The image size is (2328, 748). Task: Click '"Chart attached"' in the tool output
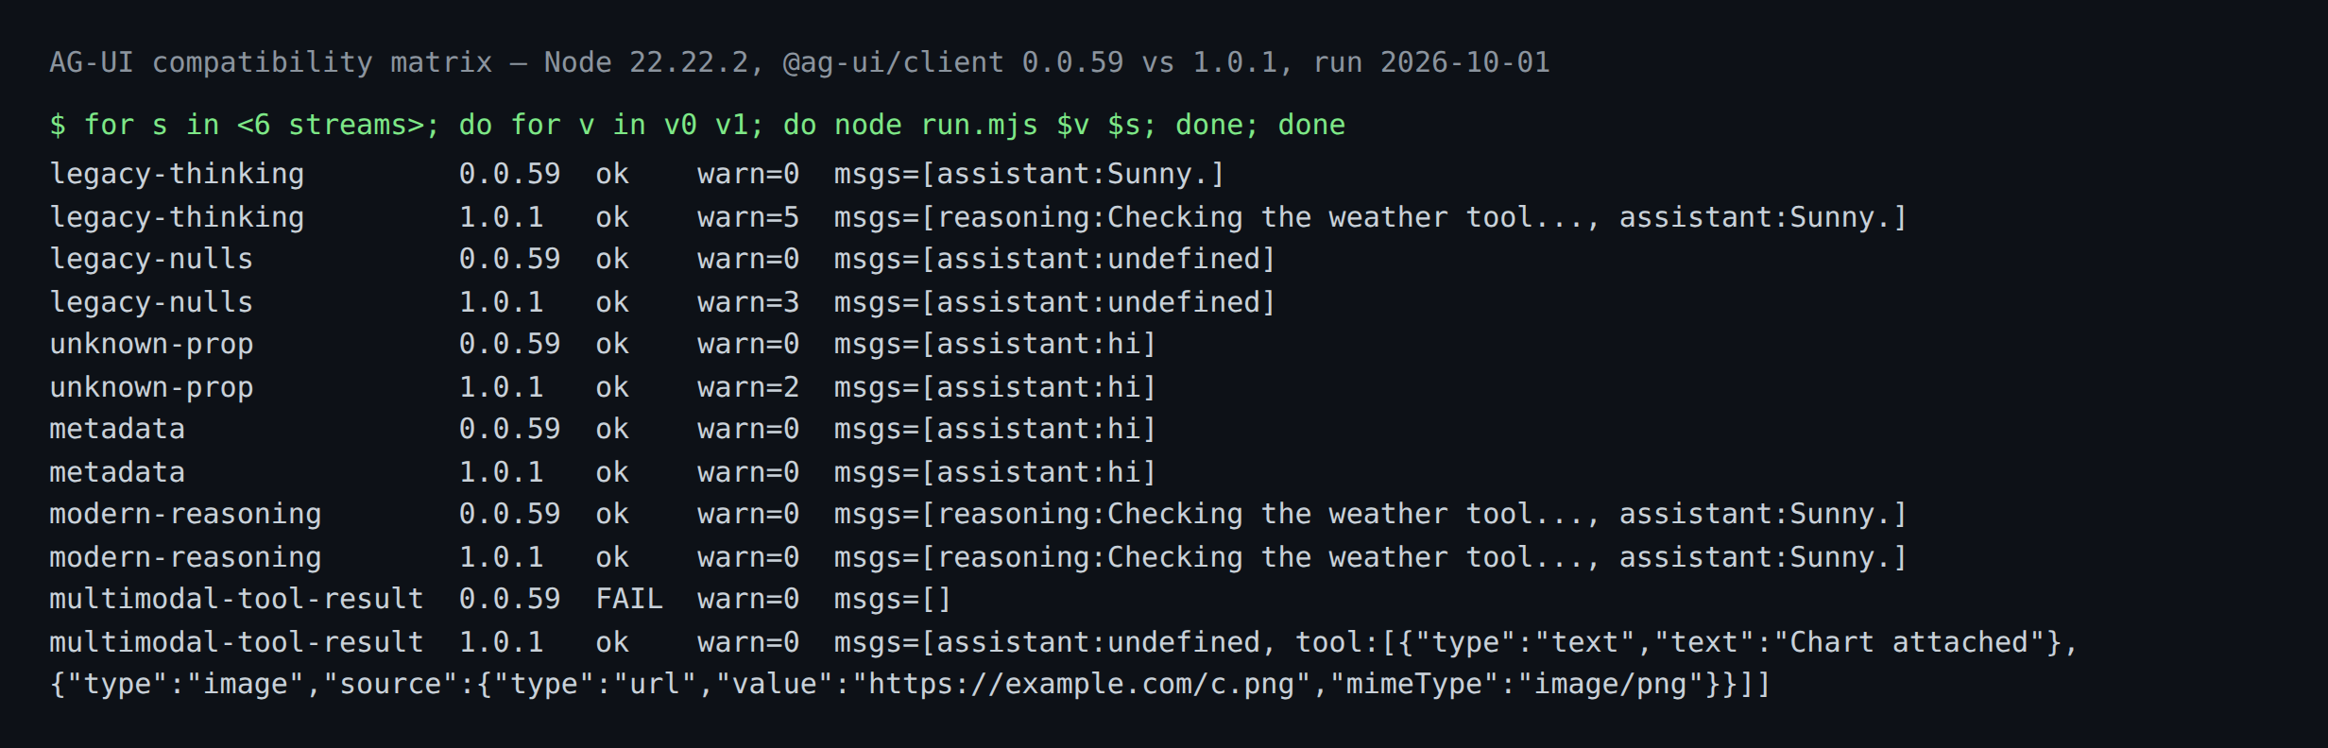coord(1909,642)
